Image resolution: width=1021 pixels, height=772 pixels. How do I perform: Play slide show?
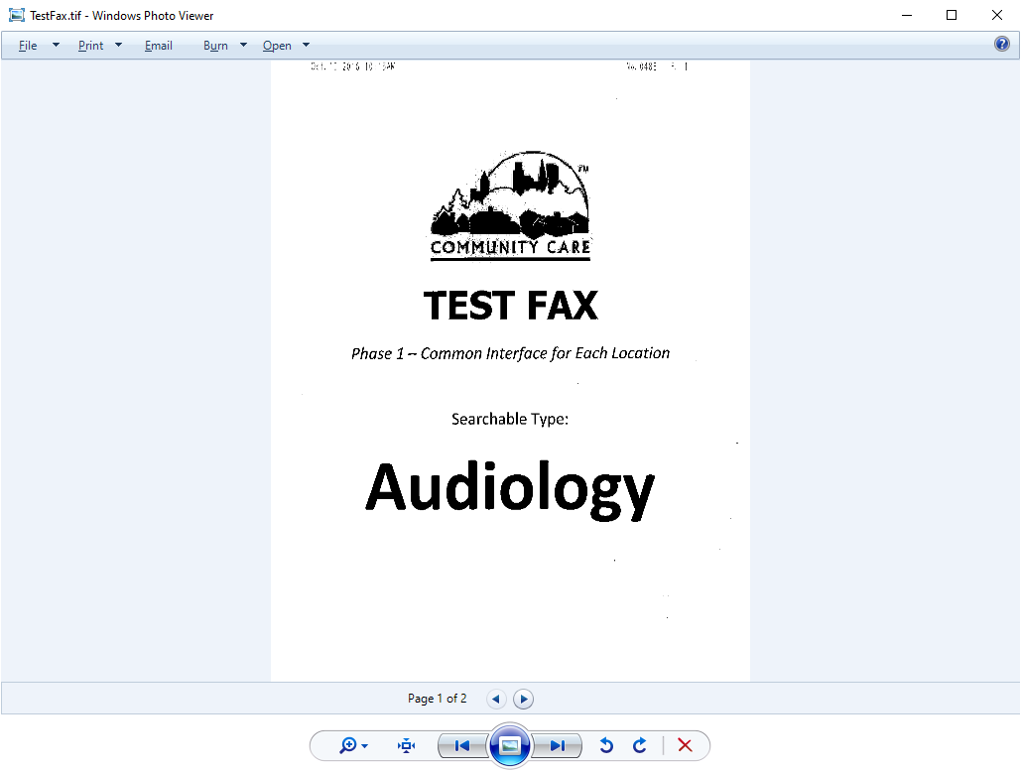(x=510, y=745)
